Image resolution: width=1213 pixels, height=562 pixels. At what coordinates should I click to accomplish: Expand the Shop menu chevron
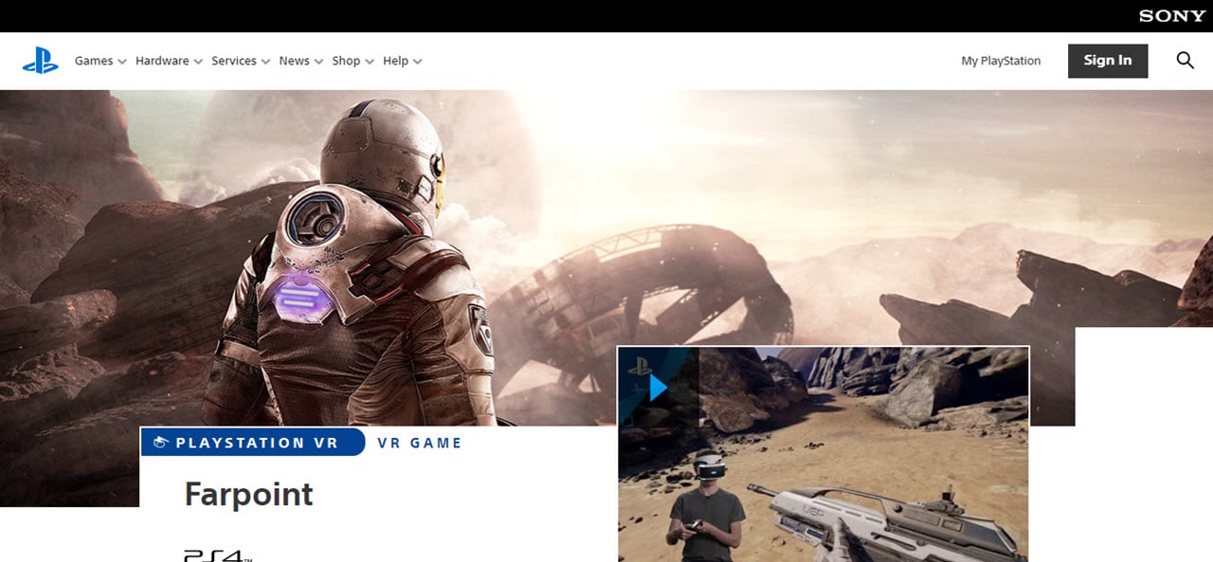pos(370,62)
